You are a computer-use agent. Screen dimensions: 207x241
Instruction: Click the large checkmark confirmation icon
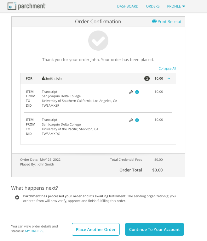tap(98, 41)
